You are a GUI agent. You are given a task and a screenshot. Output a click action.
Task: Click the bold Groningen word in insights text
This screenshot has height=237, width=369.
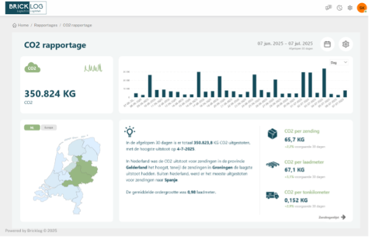point(222,167)
